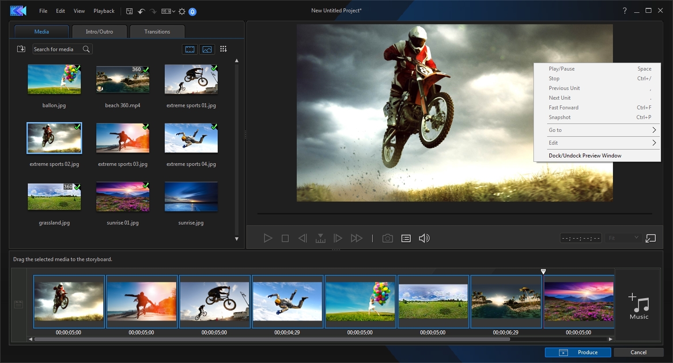Image resolution: width=673 pixels, height=363 pixels.
Task: Click the undo arrow icon
Action: (141, 11)
